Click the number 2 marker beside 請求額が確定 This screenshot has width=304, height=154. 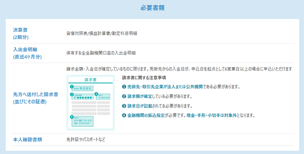124,96
